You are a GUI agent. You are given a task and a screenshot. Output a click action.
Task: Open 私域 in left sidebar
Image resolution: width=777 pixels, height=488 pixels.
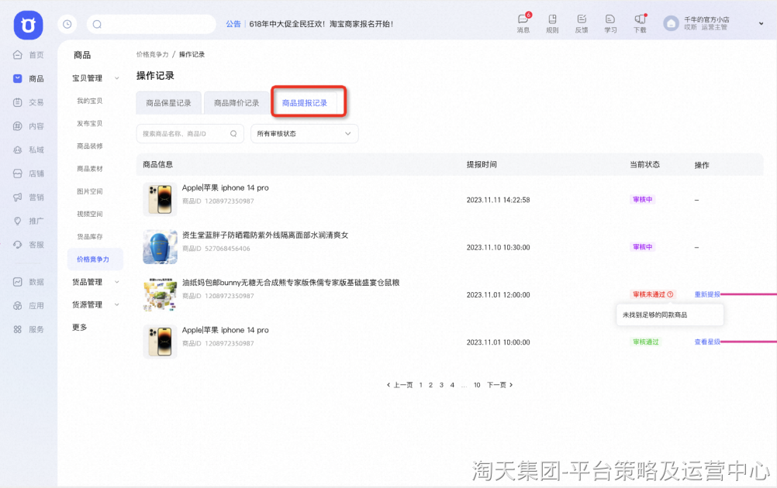tap(28, 150)
